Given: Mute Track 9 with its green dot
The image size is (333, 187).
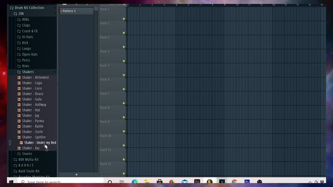Looking at the screenshot, I should pos(124,131).
